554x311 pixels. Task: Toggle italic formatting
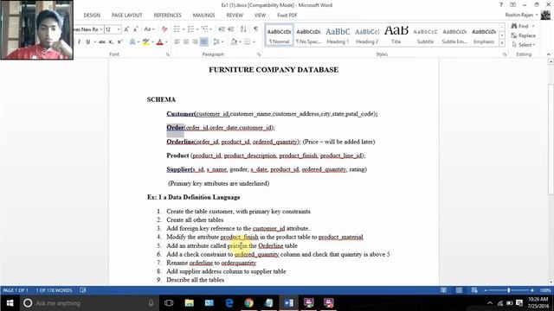[x=79, y=41]
